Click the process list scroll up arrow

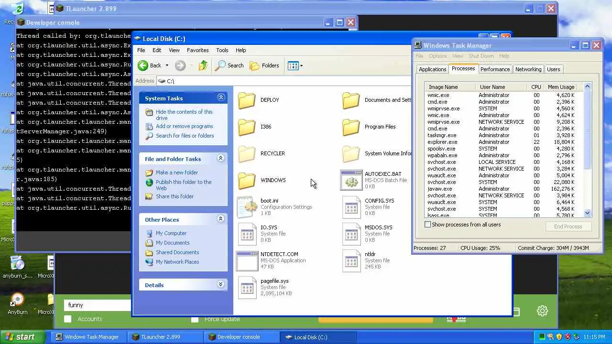click(x=588, y=86)
